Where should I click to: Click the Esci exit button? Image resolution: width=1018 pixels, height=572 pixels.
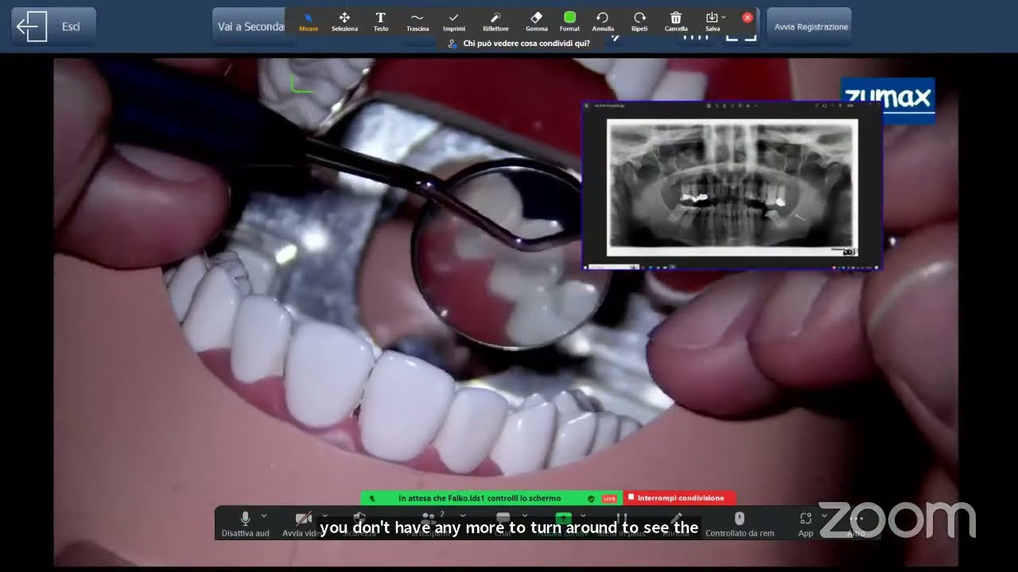tap(53, 26)
